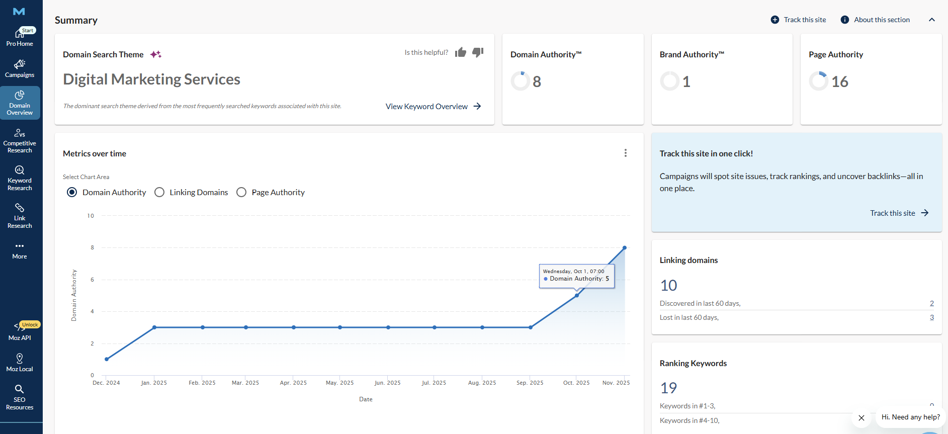The height and width of the screenshot is (434, 948).
Task: Open Keyword Research in the sidebar
Action: (x=20, y=178)
